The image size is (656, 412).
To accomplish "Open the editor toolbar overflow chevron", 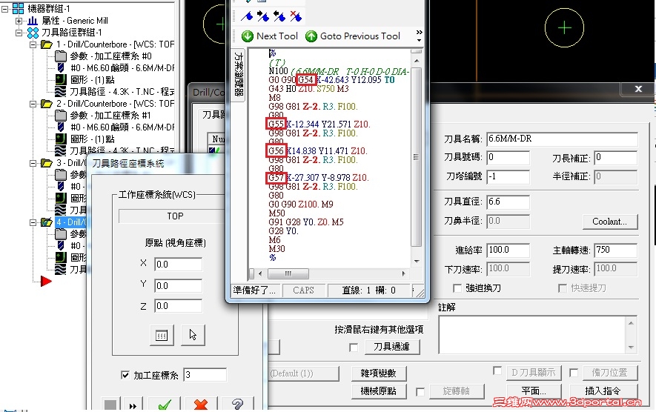I will click(420, 36).
